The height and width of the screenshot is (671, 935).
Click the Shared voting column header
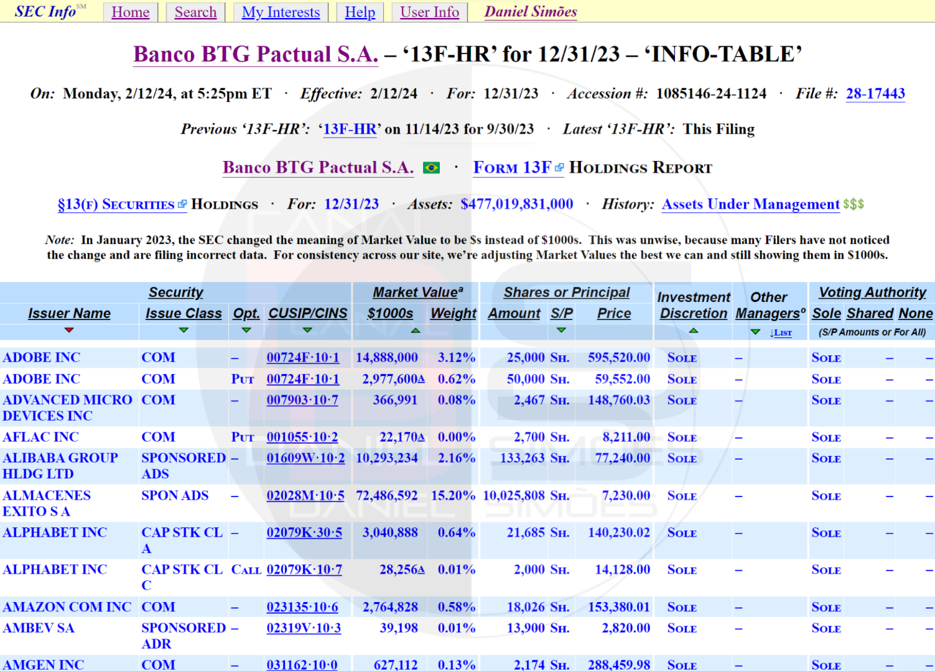point(870,314)
